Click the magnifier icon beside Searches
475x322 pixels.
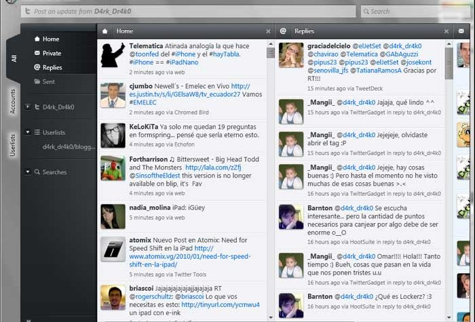(x=37, y=172)
